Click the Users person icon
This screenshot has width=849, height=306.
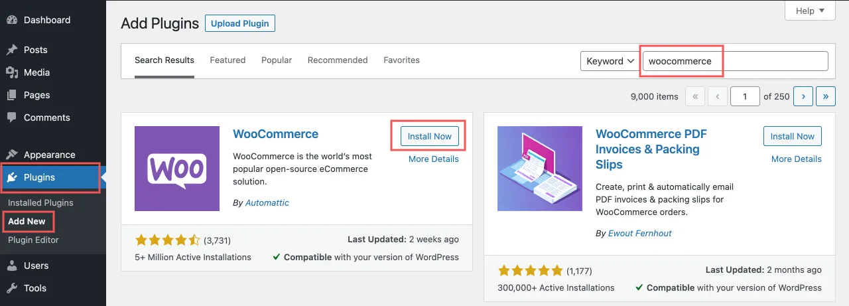click(12, 266)
